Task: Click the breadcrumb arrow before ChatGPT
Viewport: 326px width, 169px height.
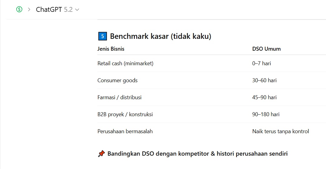Action: point(29,9)
